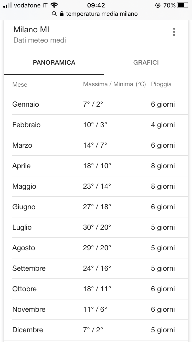The width and height of the screenshot is (192, 342).
Task: Select the Luglio month row
Action: (x=100, y=227)
